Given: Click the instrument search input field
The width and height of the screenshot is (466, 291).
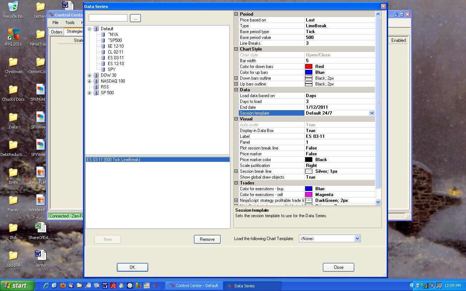Looking at the screenshot, I should pyautogui.click(x=108, y=18).
